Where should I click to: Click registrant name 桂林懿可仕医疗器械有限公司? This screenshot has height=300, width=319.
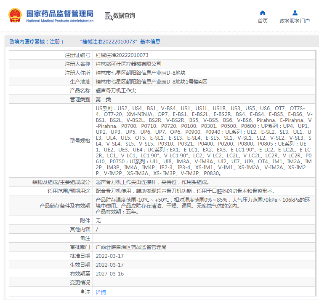tap(129, 64)
